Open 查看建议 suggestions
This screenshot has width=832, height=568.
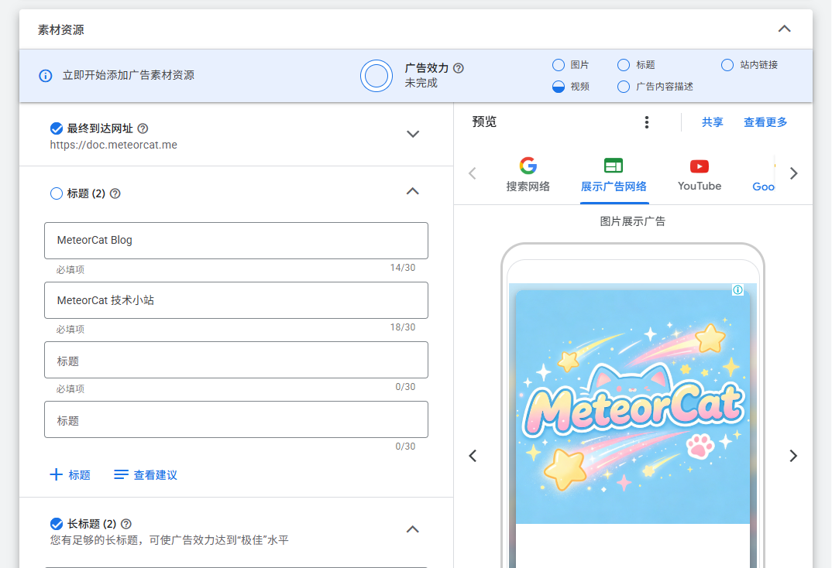pyautogui.click(x=156, y=474)
